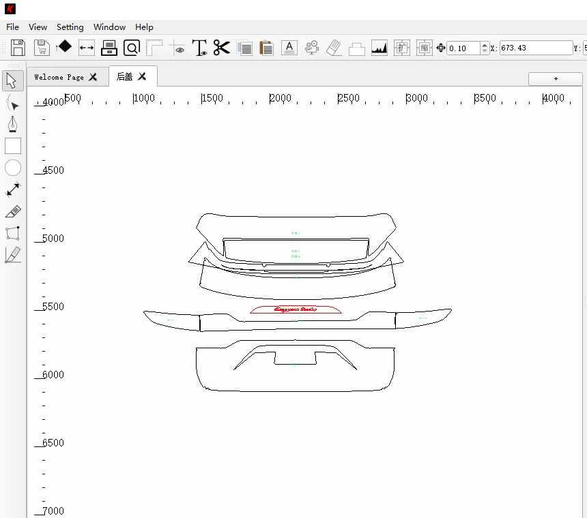
Task: Choose the node edit arrow tool
Action: [x=13, y=103]
